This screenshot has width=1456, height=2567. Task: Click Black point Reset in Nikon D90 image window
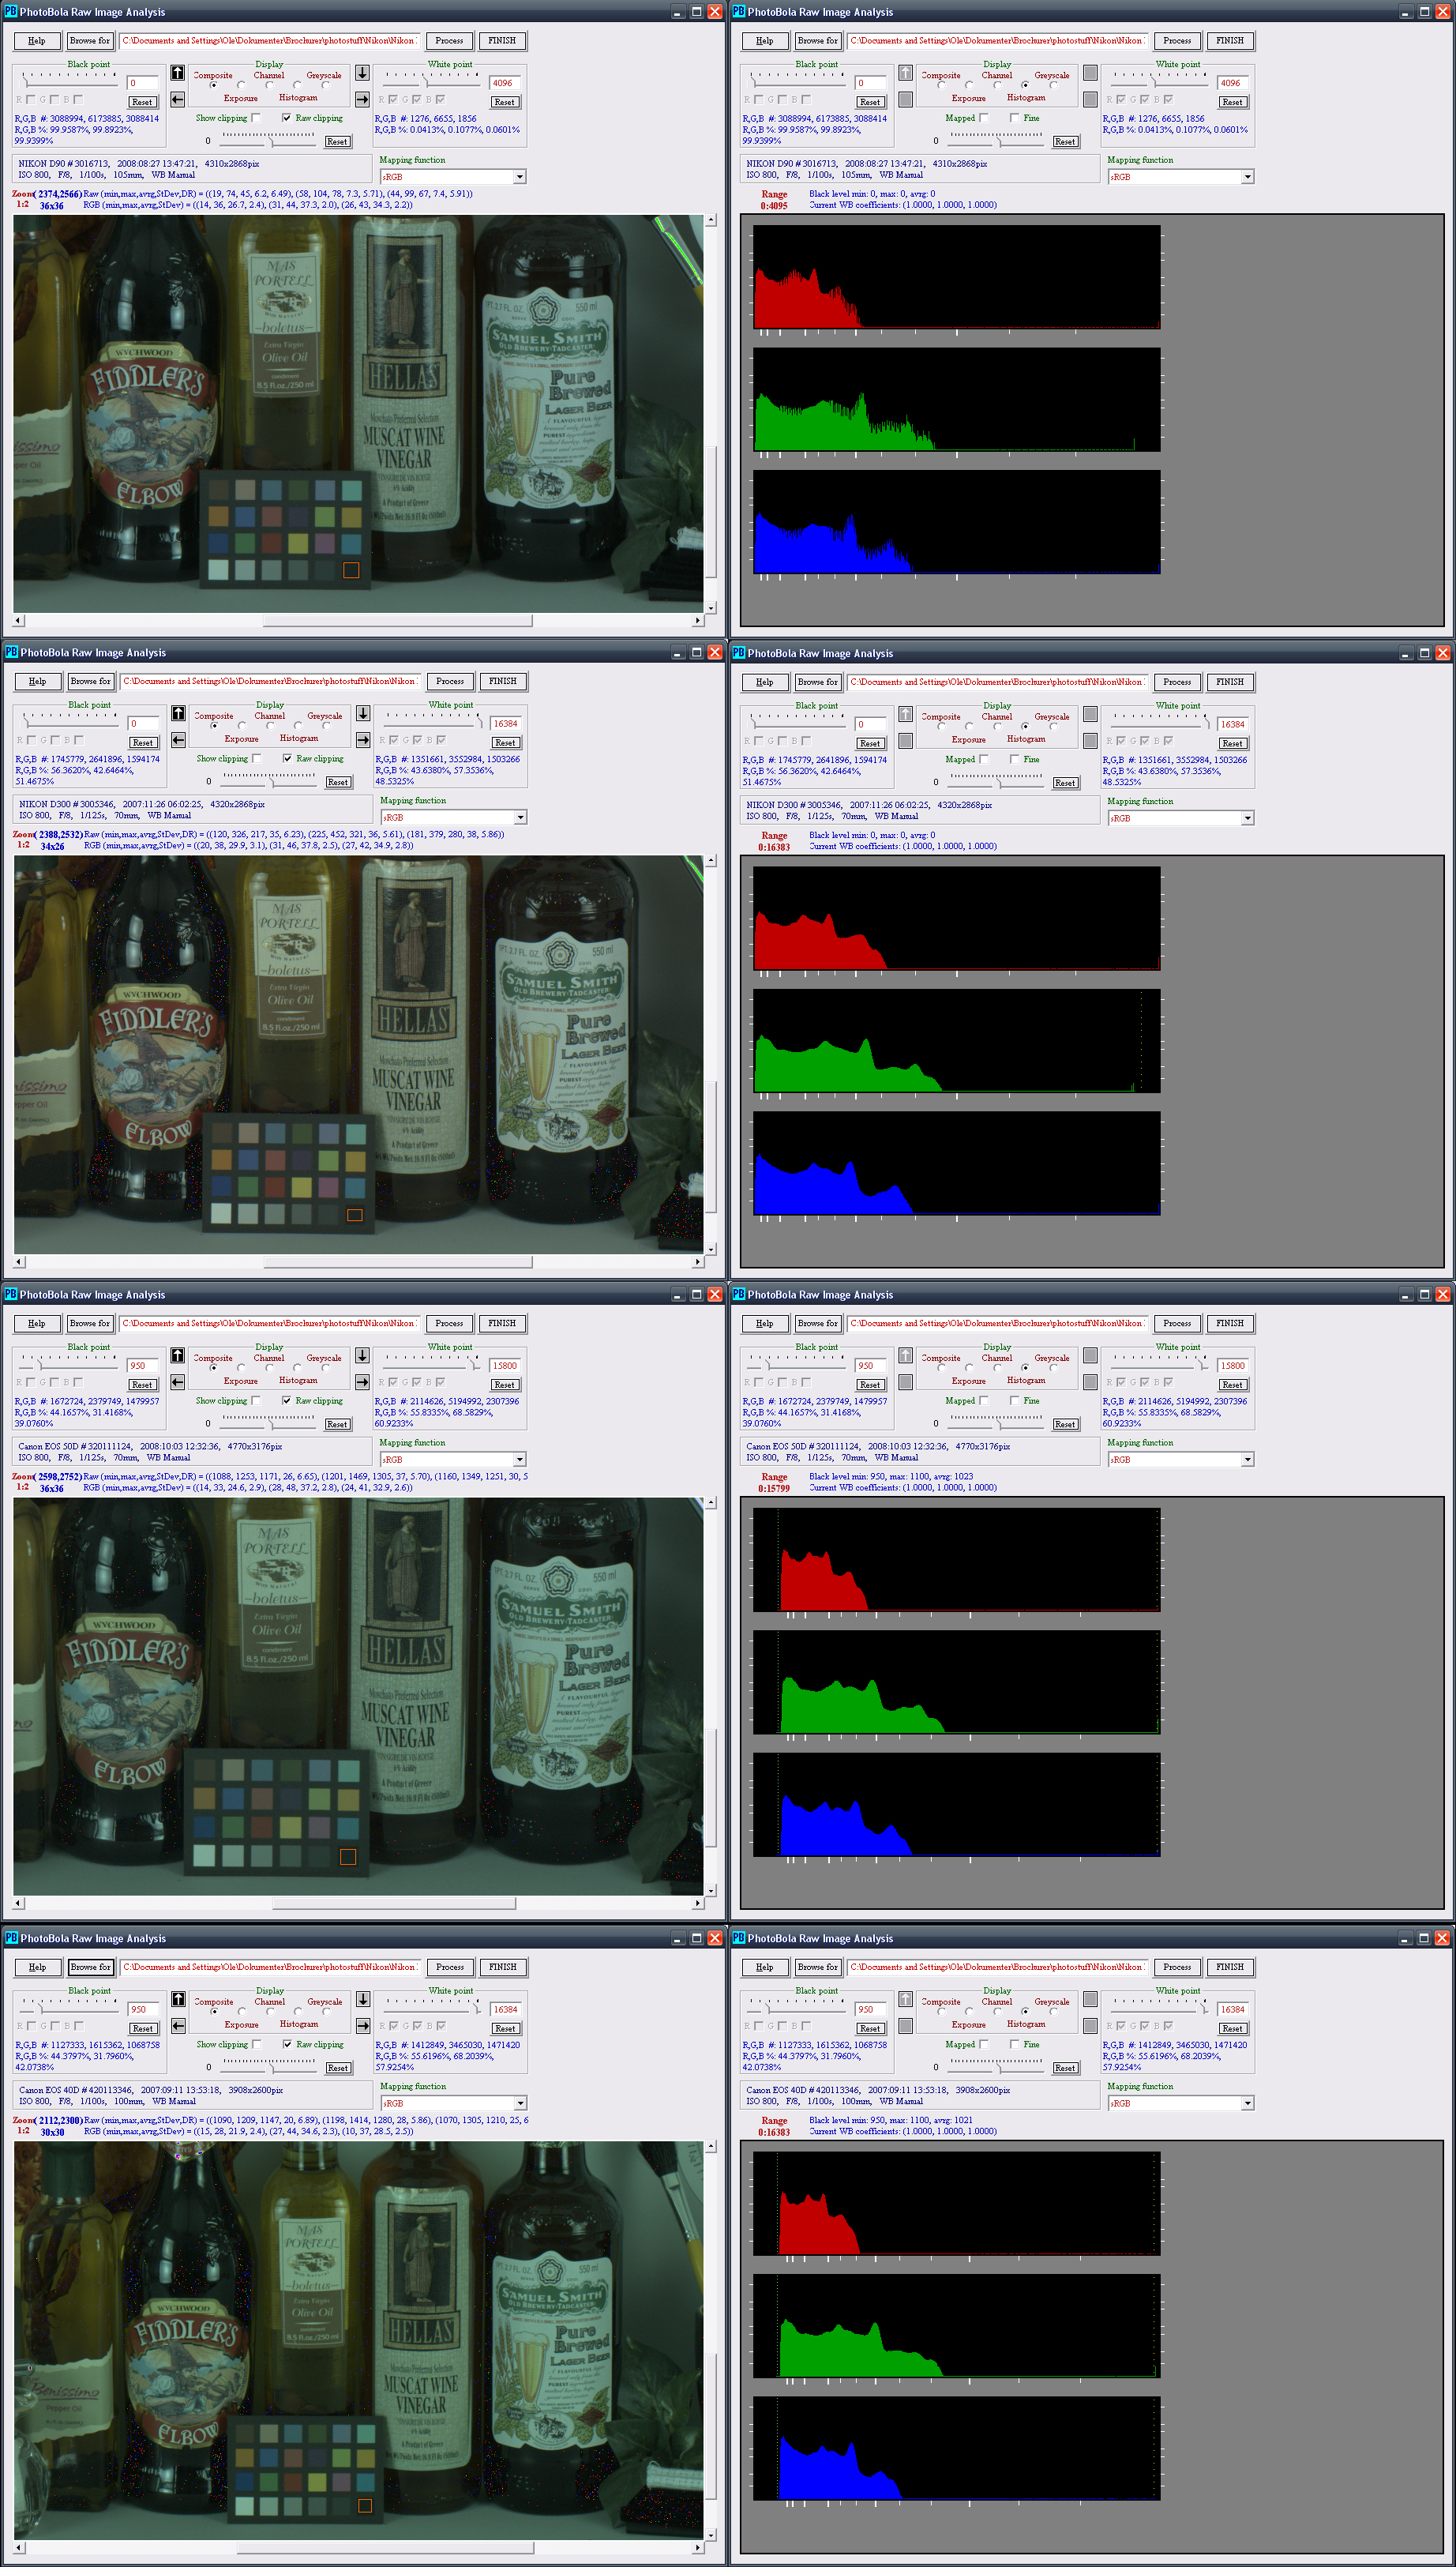(x=142, y=102)
